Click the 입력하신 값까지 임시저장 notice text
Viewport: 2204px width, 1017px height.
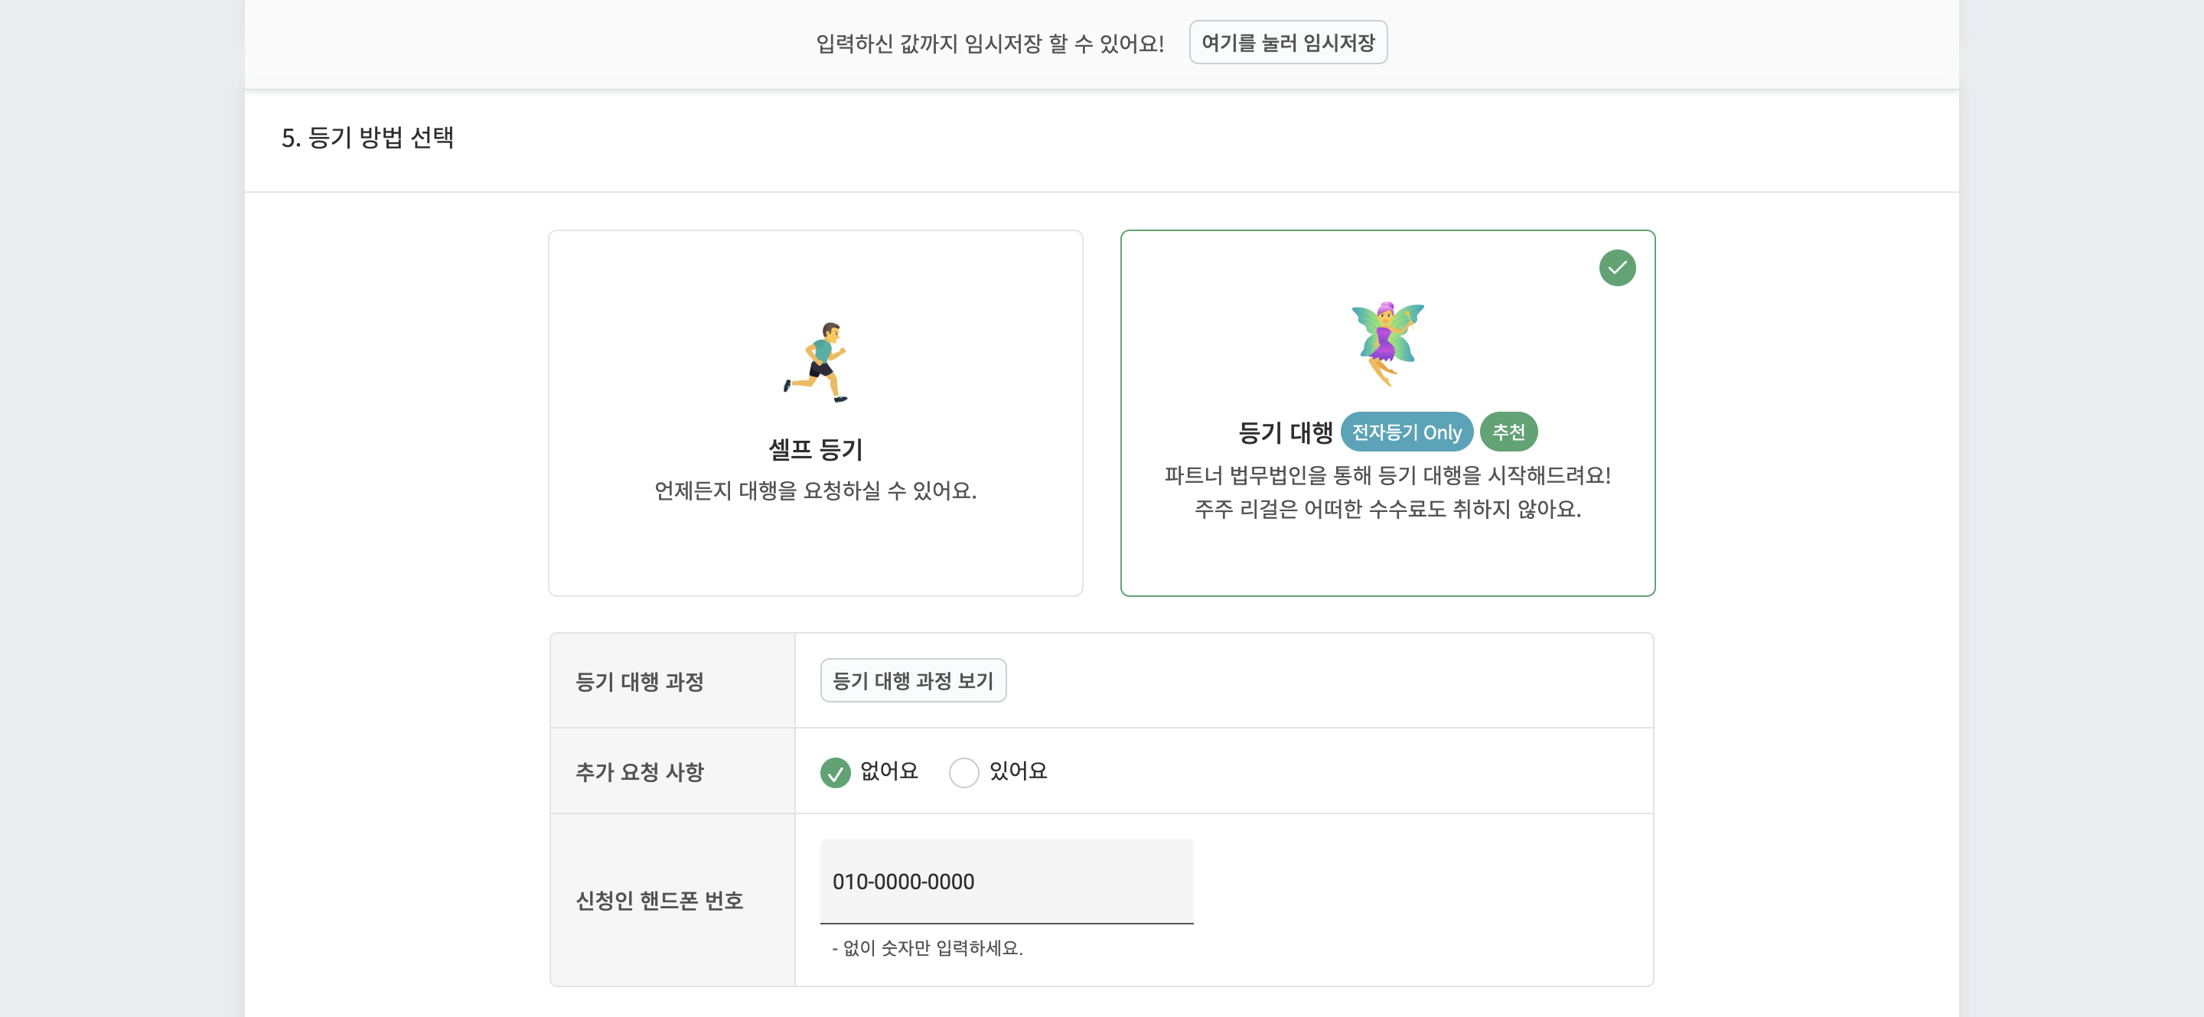tap(990, 44)
